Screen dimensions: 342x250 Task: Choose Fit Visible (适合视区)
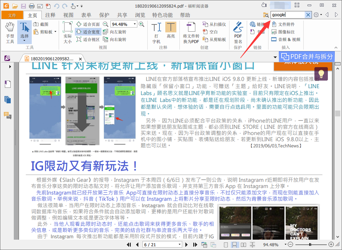pyautogui.click(x=88, y=40)
